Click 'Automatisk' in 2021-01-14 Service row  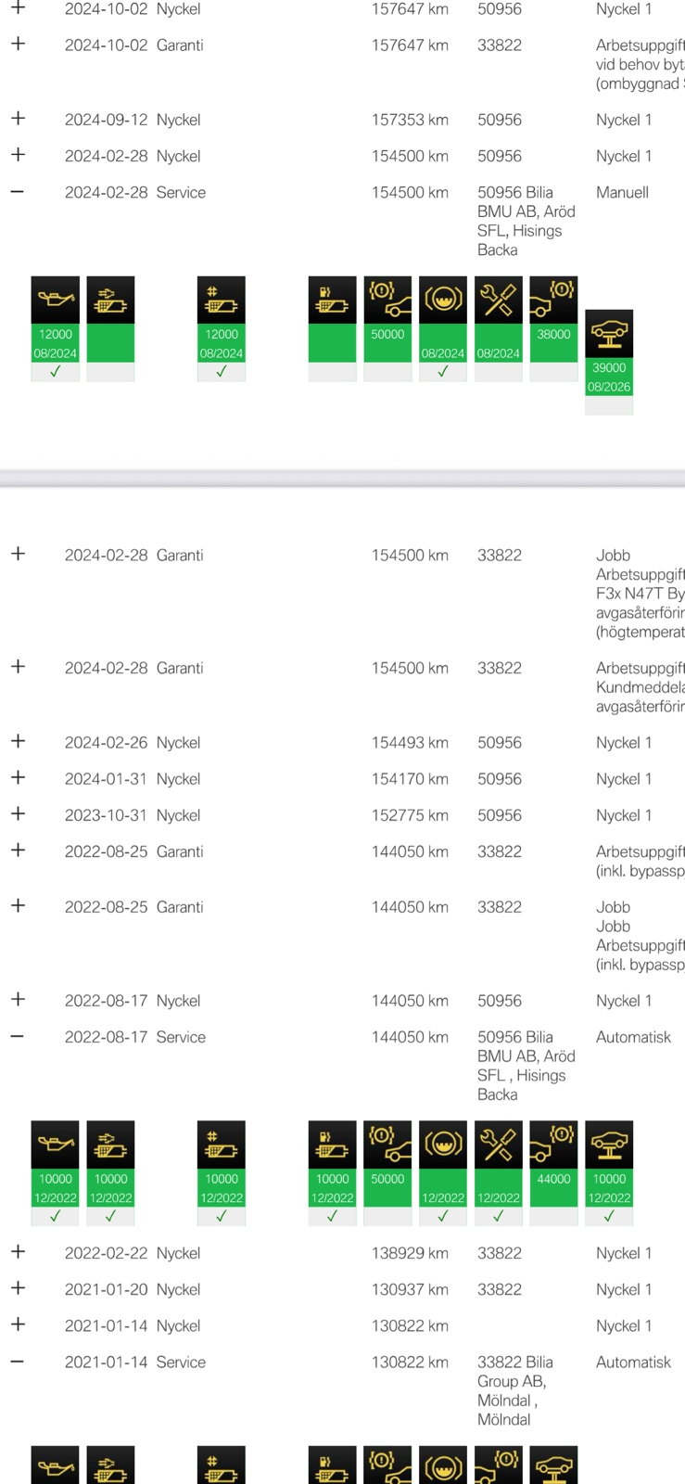tap(633, 1362)
